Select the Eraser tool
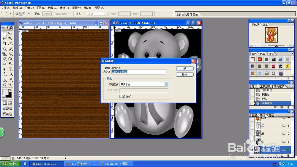297x167 pixels. [x=5, y=59]
